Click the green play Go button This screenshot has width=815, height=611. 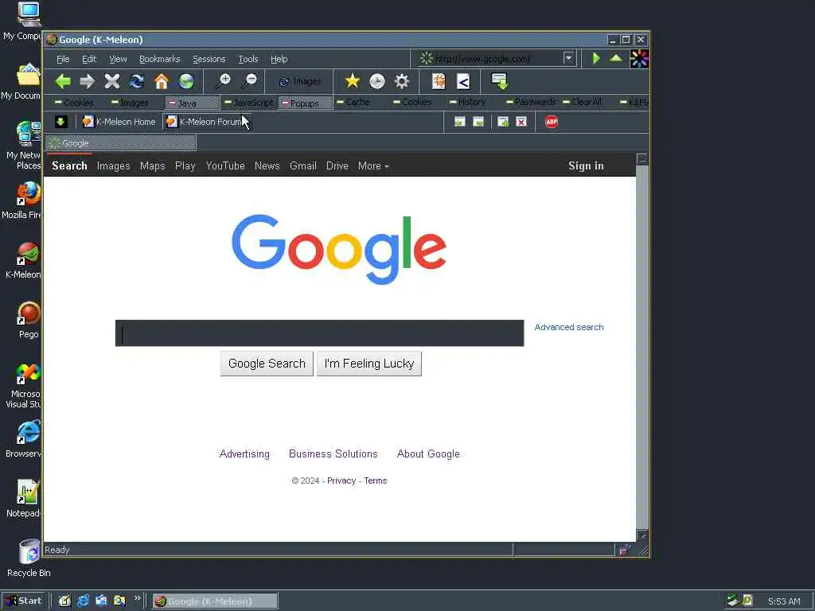click(x=596, y=58)
